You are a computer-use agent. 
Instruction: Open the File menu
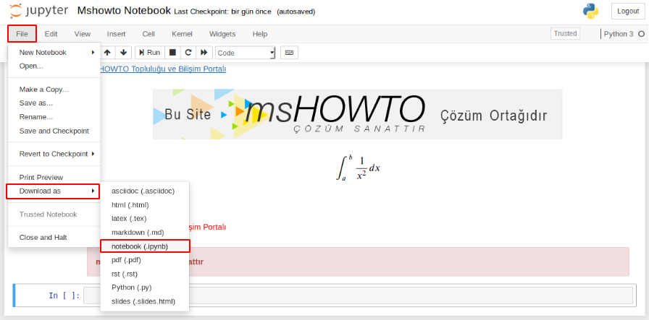point(22,33)
